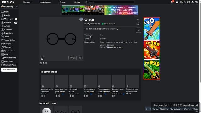Open the Discover tab

point(27,2)
